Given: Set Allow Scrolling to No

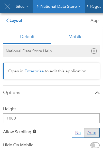Looking at the screenshot, I should [78, 133].
